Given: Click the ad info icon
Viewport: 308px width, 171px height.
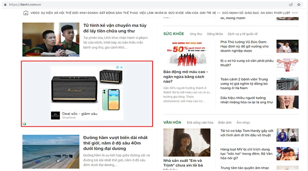Looking at the screenshot, I should [117, 68].
